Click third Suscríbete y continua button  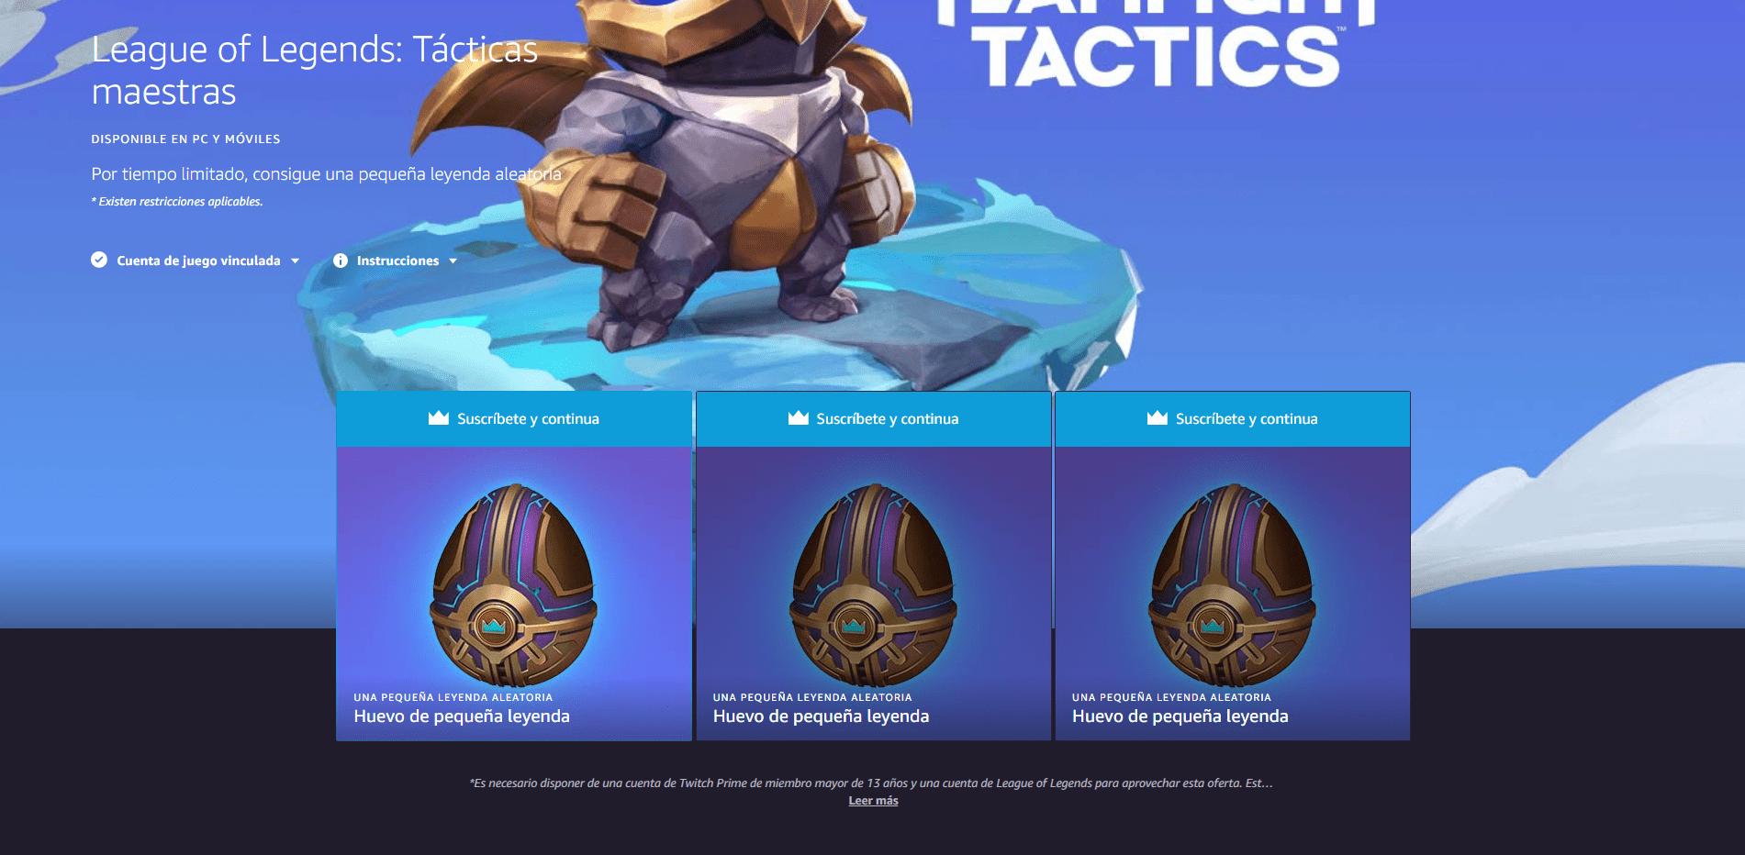tap(1233, 419)
